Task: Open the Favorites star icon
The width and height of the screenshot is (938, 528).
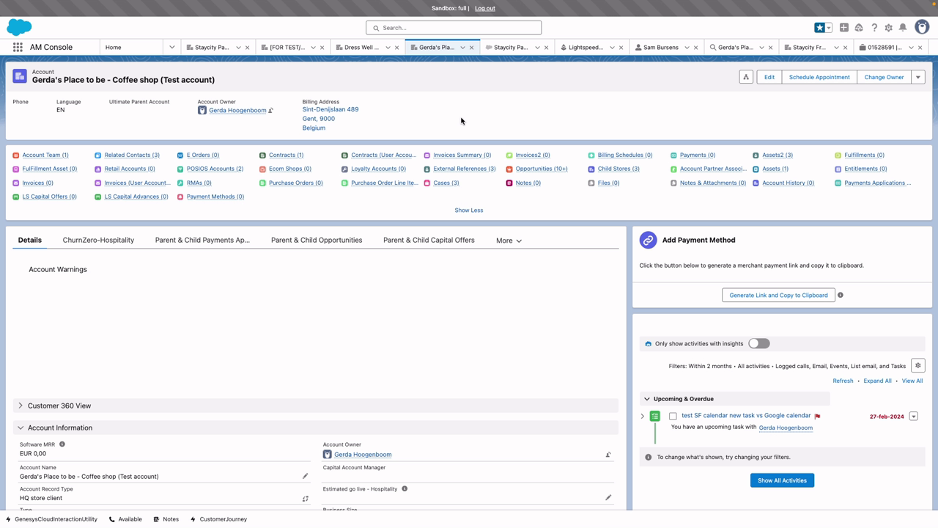Action: pyautogui.click(x=819, y=28)
